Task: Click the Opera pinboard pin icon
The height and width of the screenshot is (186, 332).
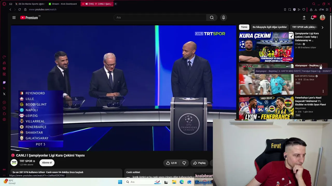Action: (285, 10)
